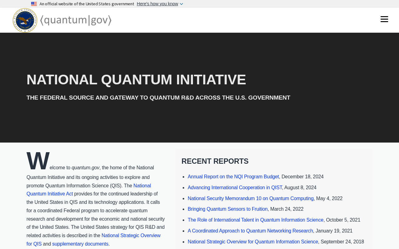Viewport: 399px width, 249px height.
Task: Open the National Quantum Initiative Act link
Action: 89,190
